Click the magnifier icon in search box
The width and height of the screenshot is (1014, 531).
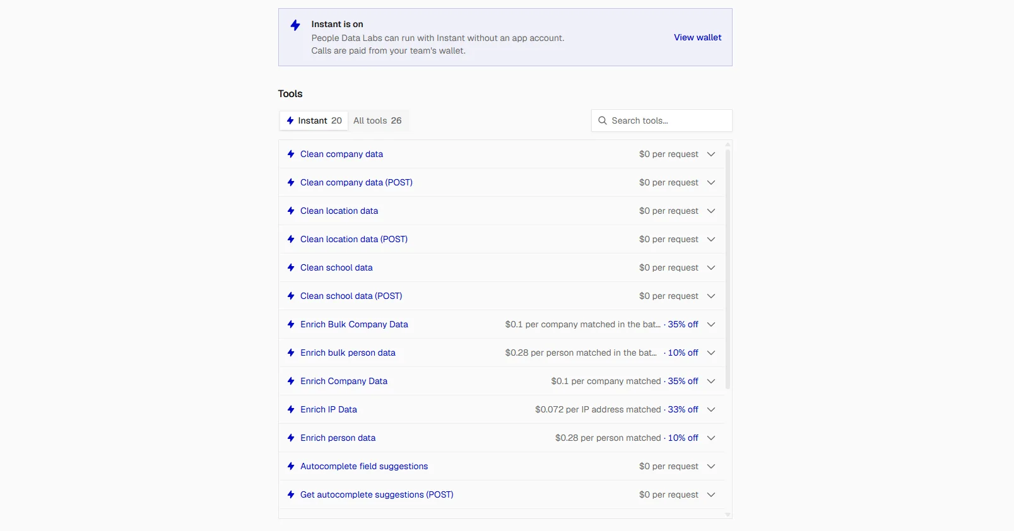pyautogui.click(x=603, y=120)
